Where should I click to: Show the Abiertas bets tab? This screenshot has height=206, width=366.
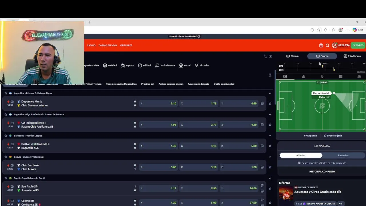301,155
